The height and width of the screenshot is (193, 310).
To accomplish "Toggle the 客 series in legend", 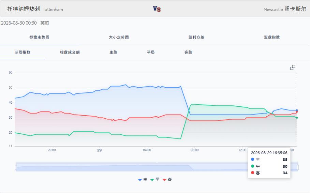I will [x=167, y=179].
